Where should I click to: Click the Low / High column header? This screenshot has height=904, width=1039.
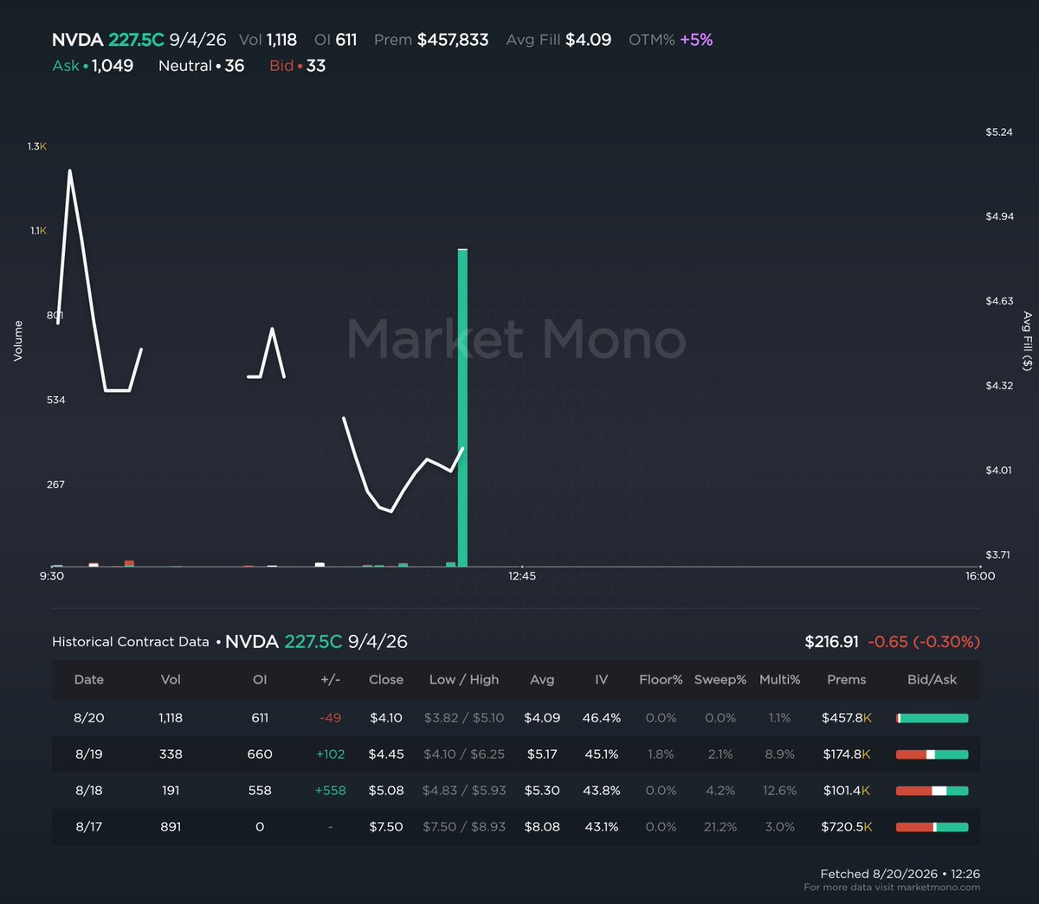coord(464,680)
